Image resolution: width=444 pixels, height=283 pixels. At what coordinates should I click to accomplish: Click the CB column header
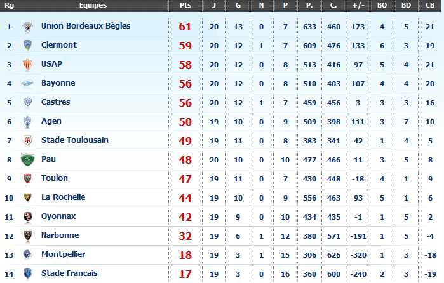[430, 5]
